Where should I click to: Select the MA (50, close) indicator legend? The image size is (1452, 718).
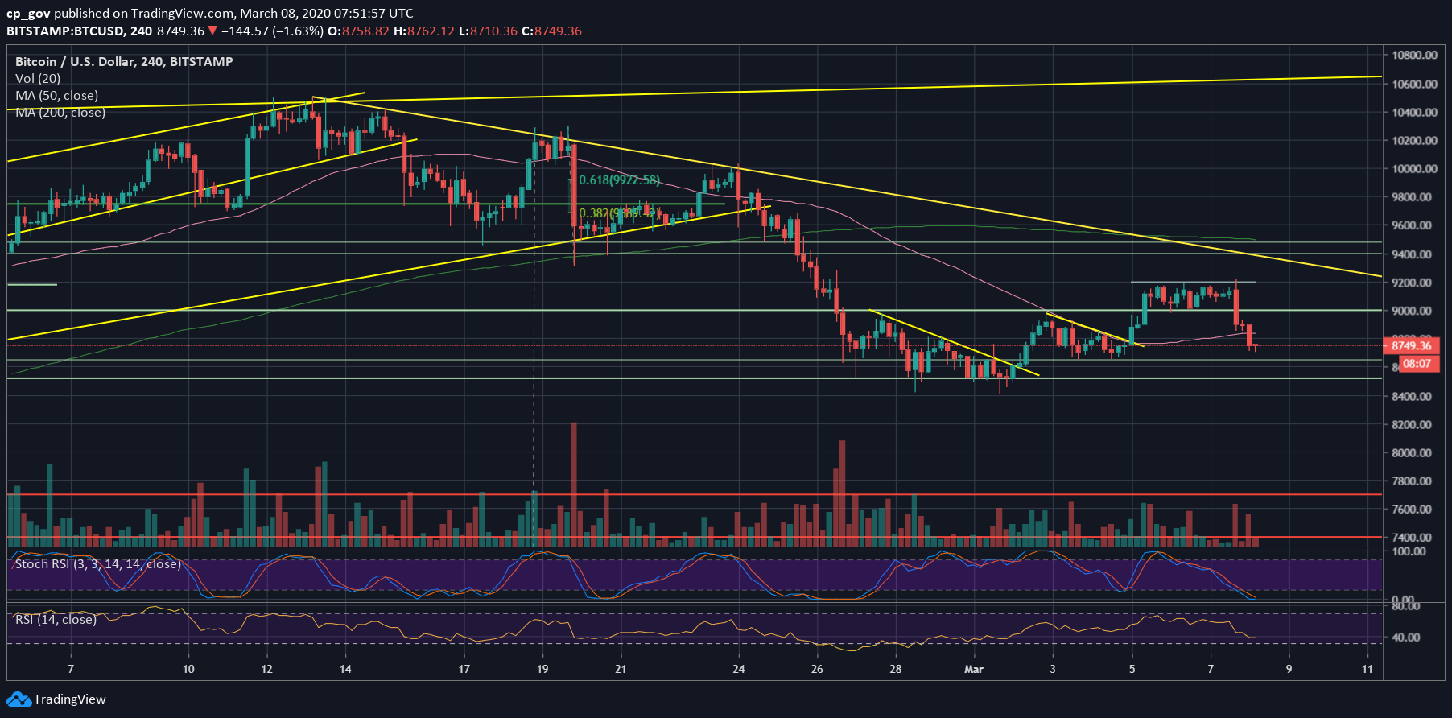pos(56,95)
